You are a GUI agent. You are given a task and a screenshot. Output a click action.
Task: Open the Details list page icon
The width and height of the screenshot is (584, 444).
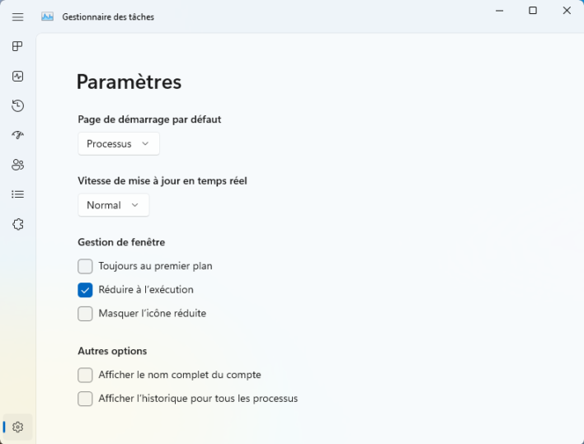tap(18, 194)
